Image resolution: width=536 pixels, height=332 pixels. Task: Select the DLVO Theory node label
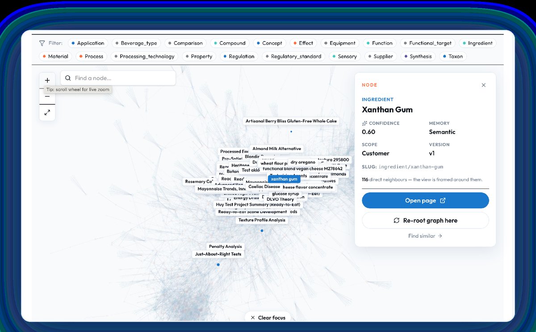(280, 199)
